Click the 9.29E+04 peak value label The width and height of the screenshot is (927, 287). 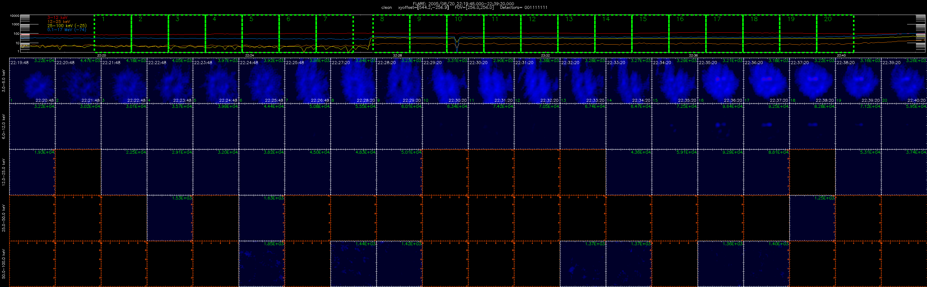click(733, 152)
